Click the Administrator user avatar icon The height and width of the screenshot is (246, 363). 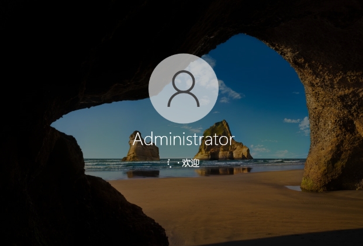pyautogui.click(x=183, y=89)
